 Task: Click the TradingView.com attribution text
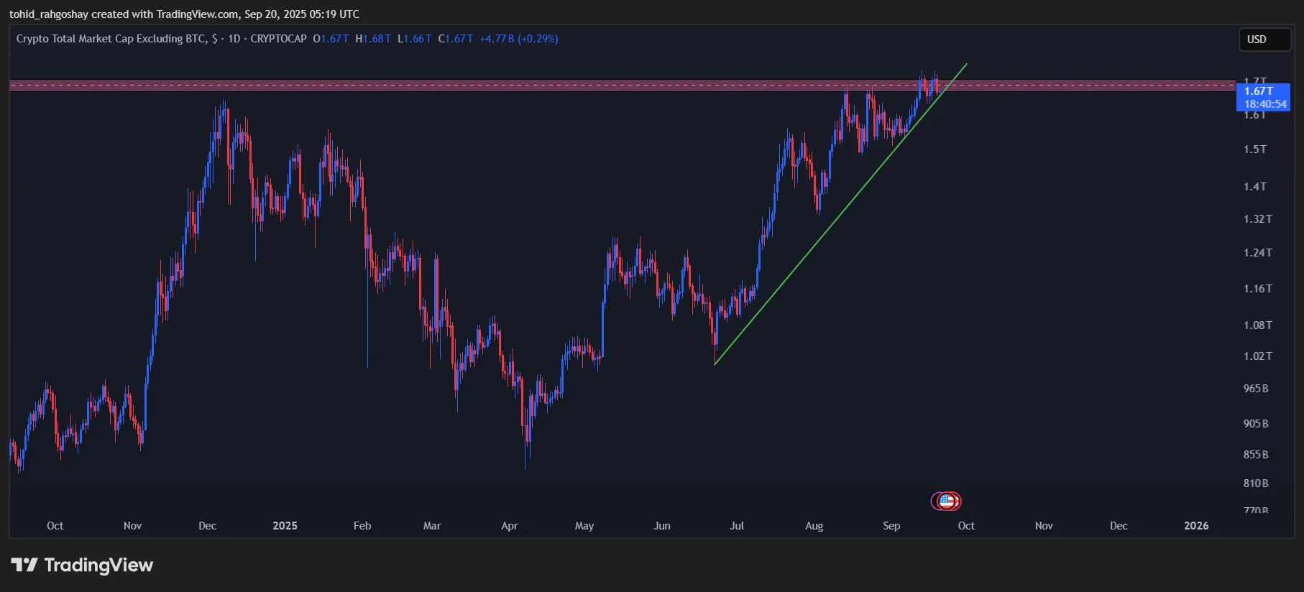pos(198,14)
